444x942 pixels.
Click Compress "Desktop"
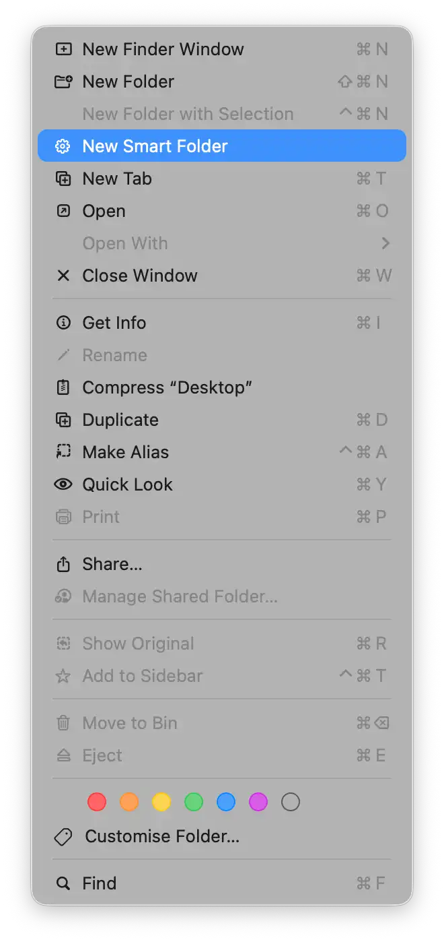point(167,387)
